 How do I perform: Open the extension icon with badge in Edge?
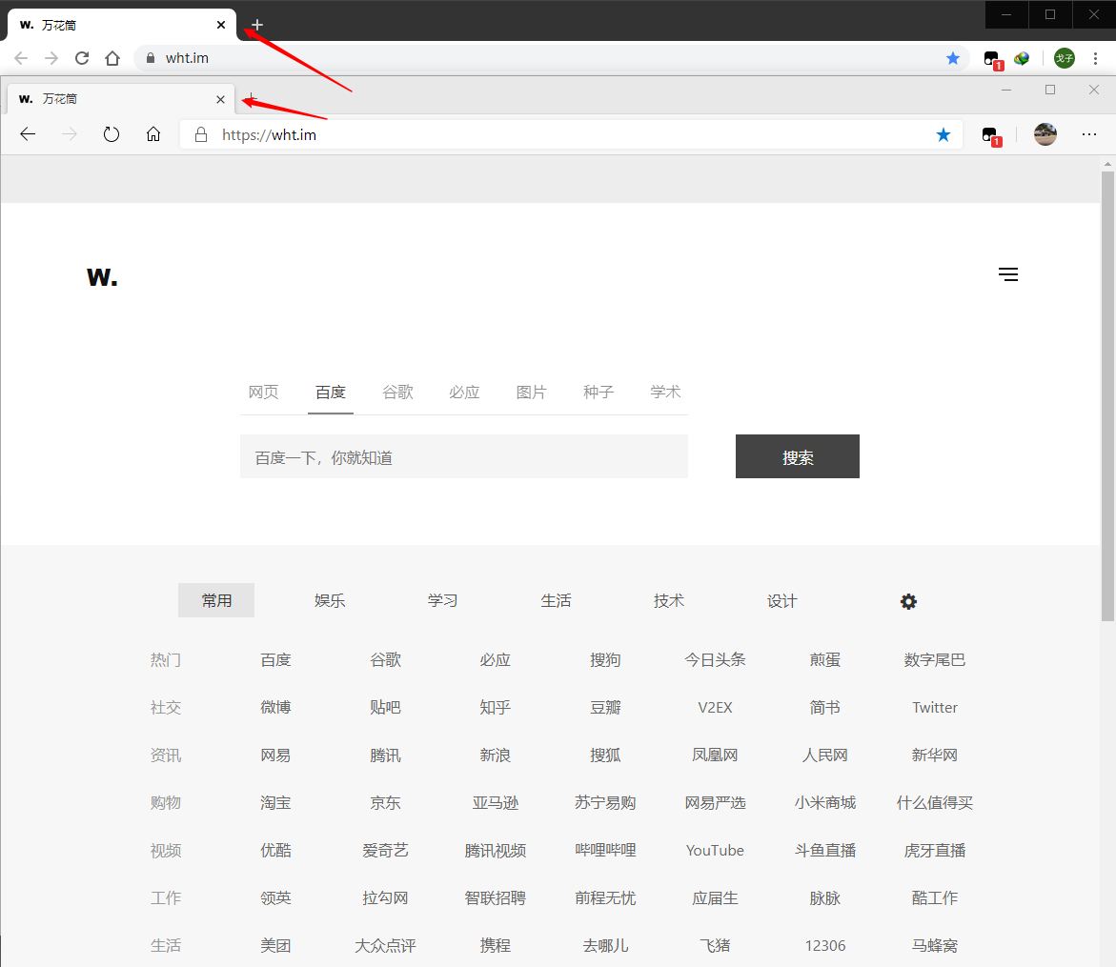991,136
